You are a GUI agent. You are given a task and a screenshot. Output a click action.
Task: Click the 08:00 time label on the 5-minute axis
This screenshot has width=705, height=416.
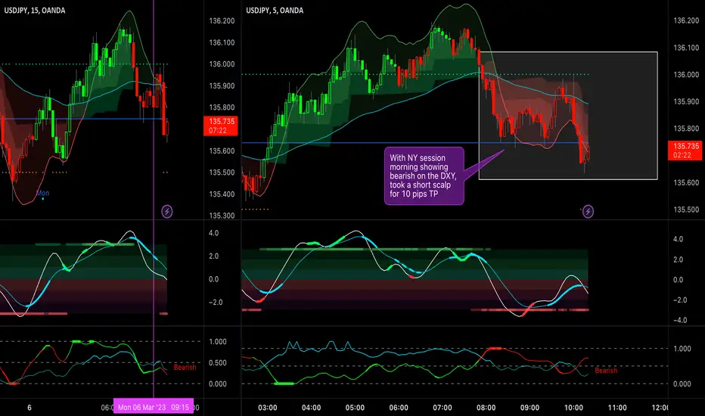[x=486, y=408]
